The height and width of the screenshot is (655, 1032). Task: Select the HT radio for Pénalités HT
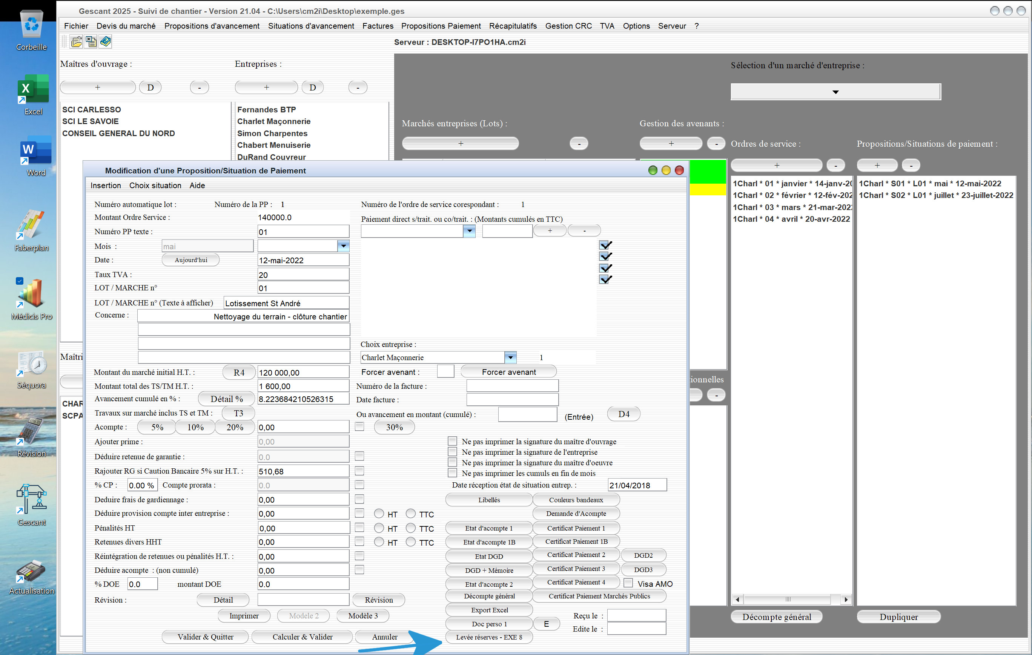tap(379, 528)
